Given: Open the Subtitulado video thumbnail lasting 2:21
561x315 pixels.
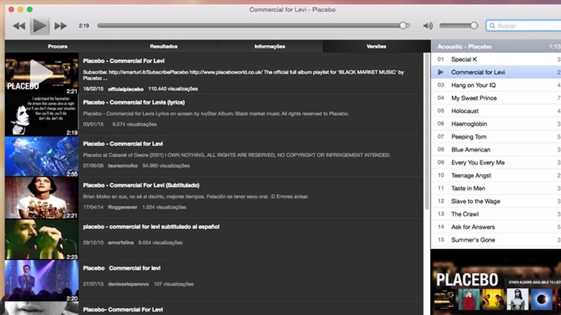Looking at the screenshot, I should click(x=42, y=198).
